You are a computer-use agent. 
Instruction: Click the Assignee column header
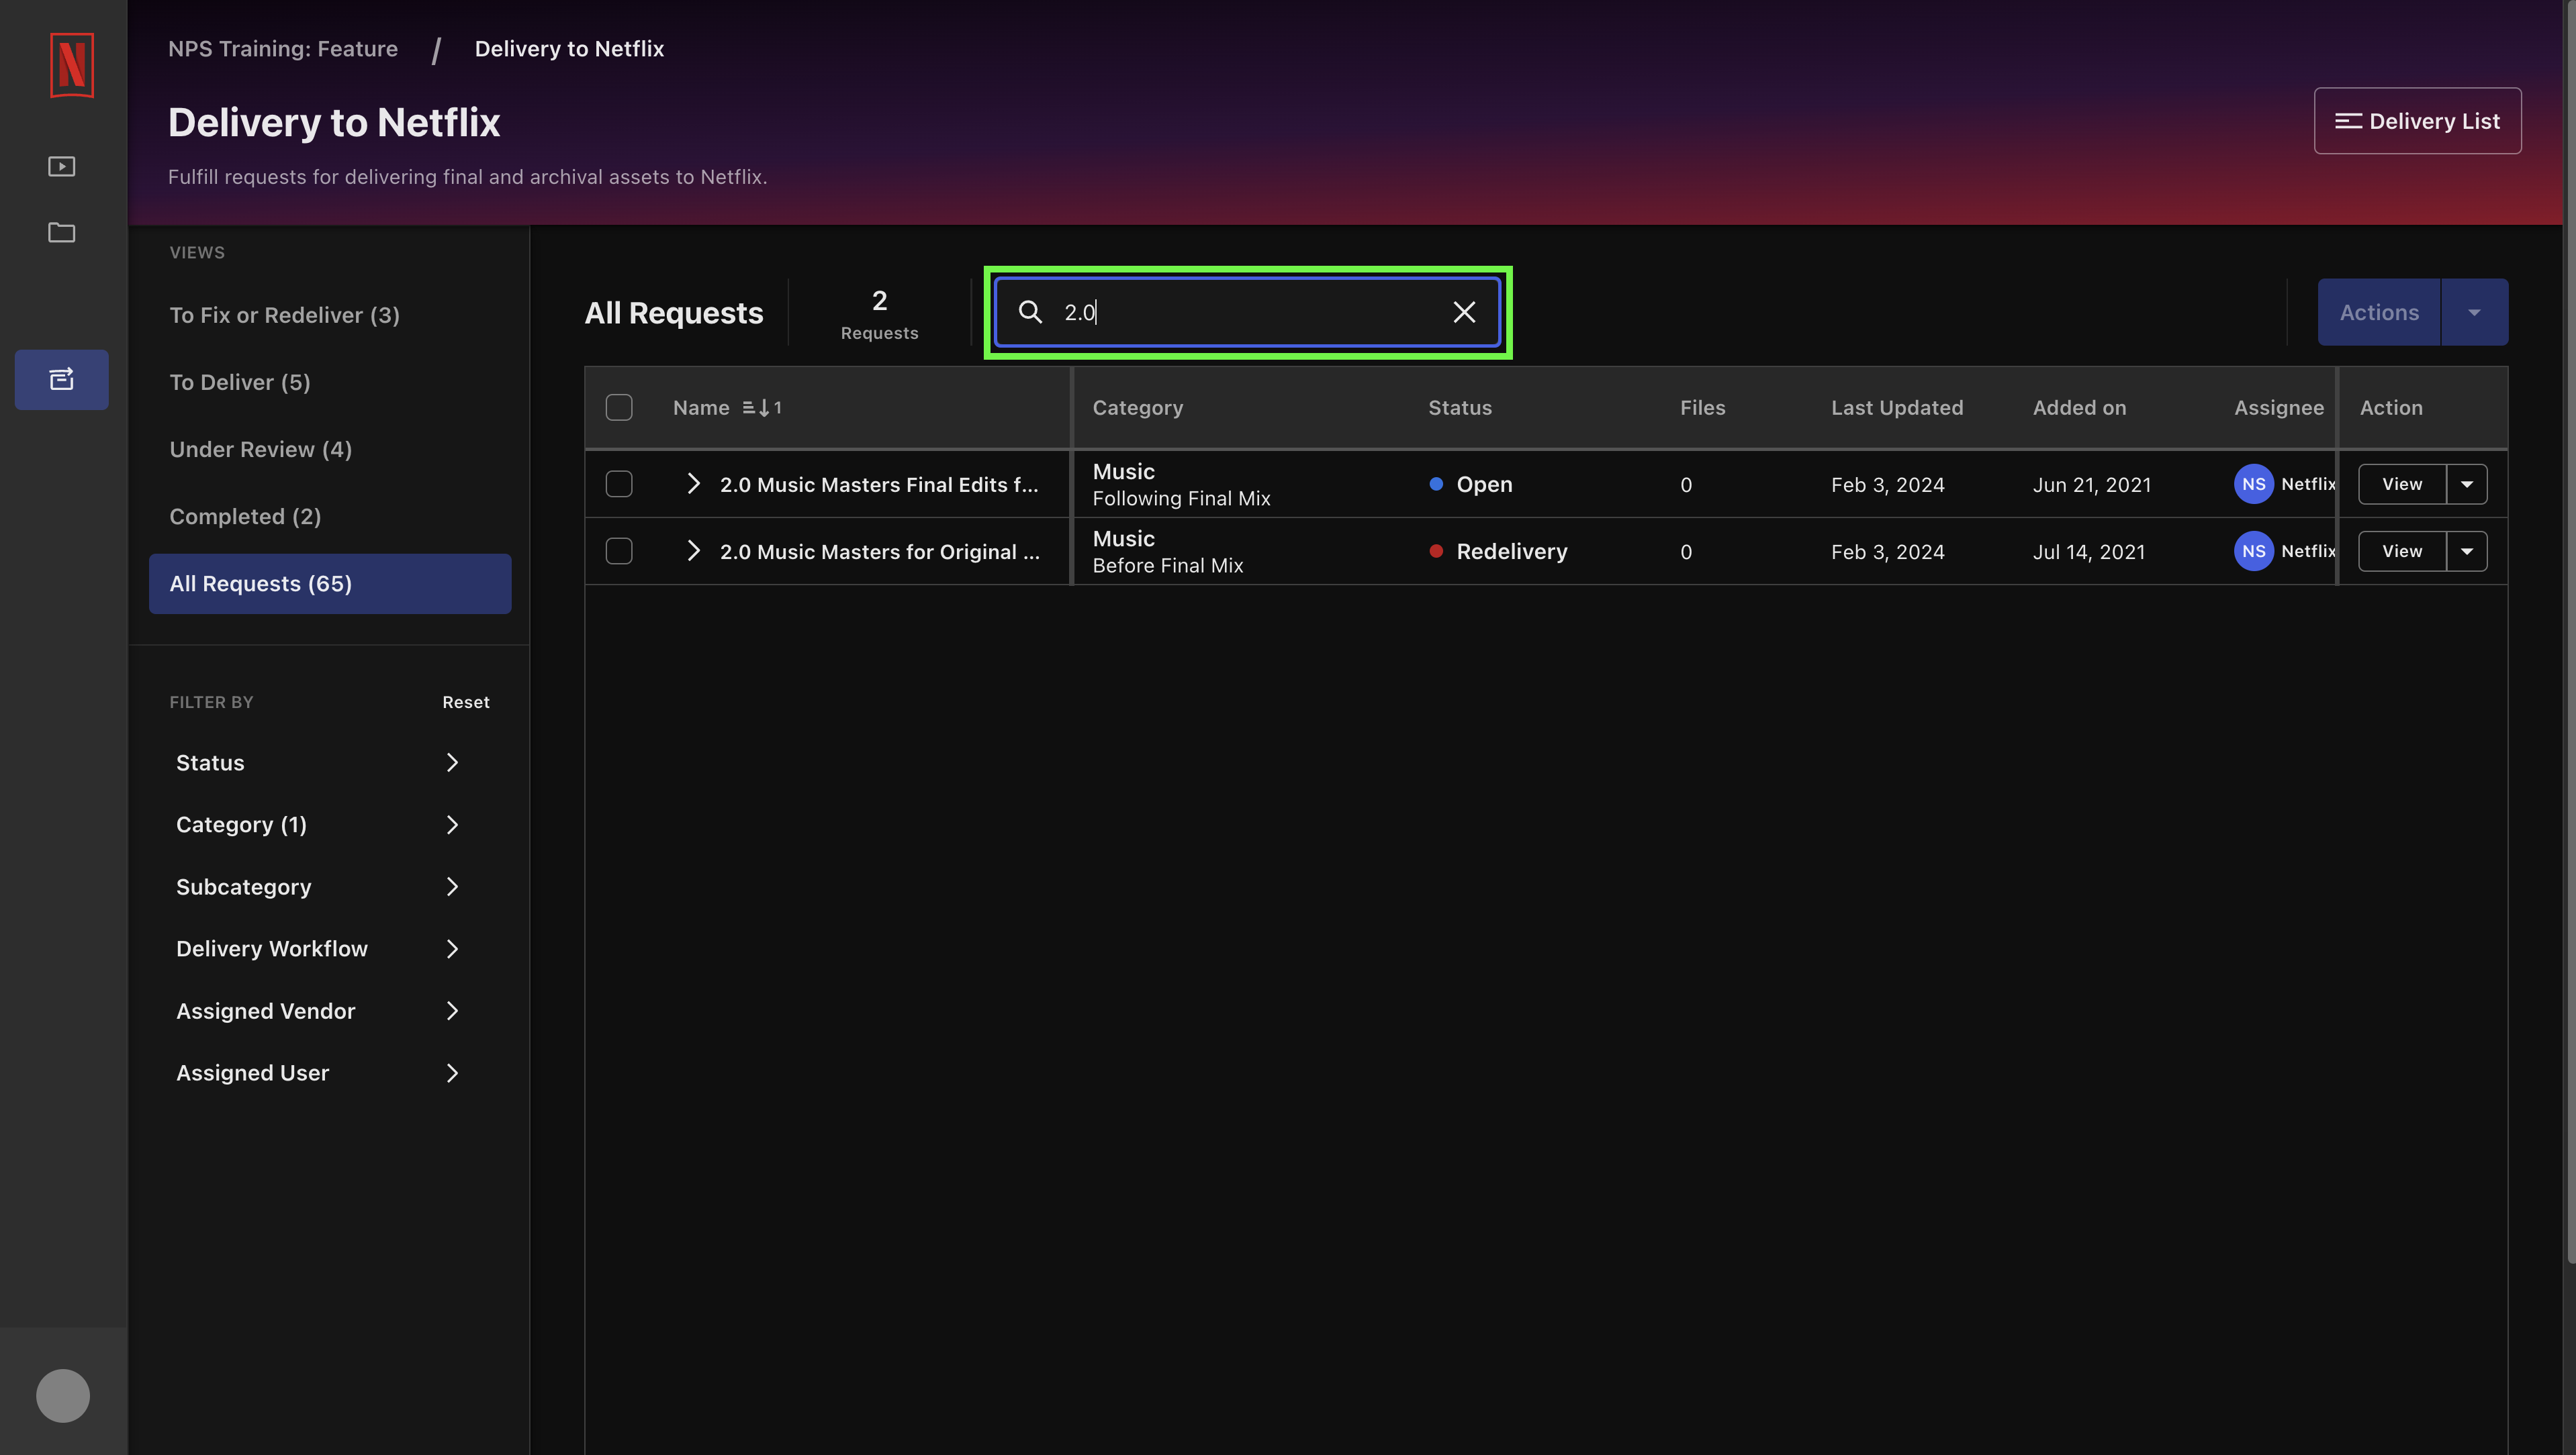pos(2279,408)
